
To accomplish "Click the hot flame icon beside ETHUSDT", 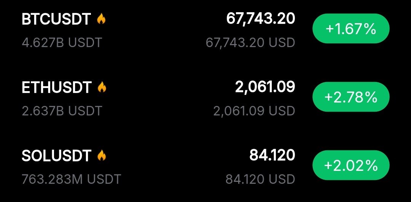I will point(102,87).
